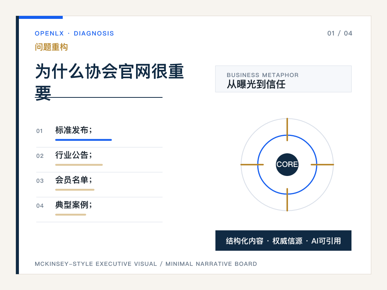
Task: Click the 01 / 04 page indicator
Action: tap(340, 33)
